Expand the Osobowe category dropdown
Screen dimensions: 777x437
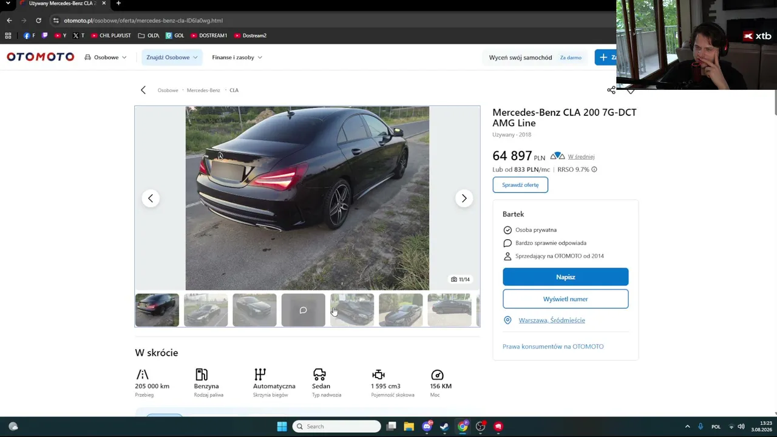tap(106, 57)
